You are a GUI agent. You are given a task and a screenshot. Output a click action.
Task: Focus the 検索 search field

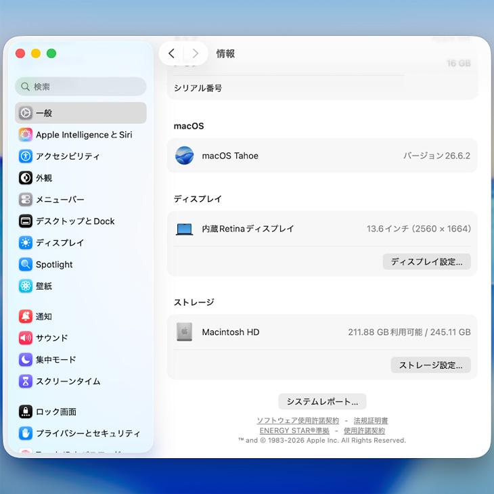click(x=81, y=87)
